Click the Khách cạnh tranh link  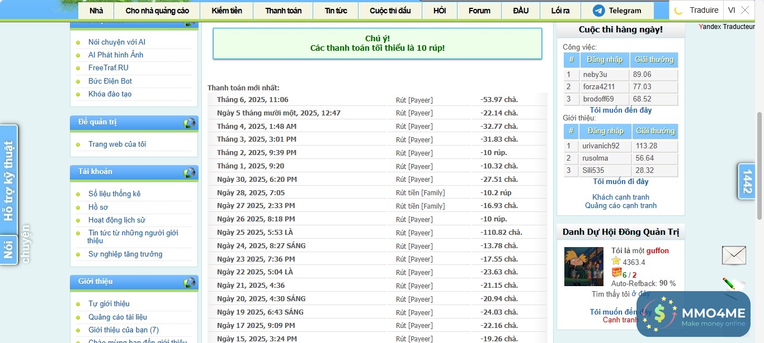(621, 197)
